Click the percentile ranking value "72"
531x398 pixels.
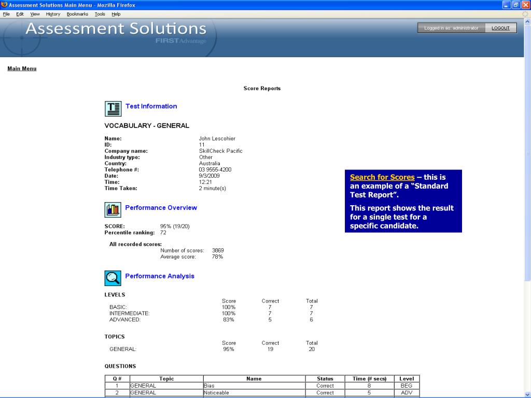pos(163,233)
